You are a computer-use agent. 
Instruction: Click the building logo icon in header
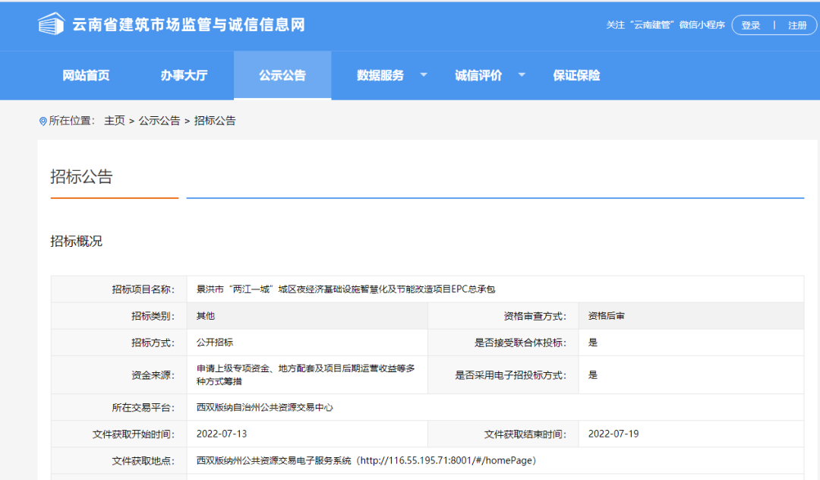click(51, 24)
